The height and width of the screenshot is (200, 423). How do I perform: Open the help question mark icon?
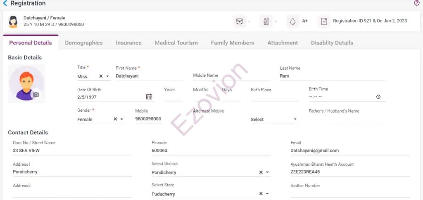(417, 3)
